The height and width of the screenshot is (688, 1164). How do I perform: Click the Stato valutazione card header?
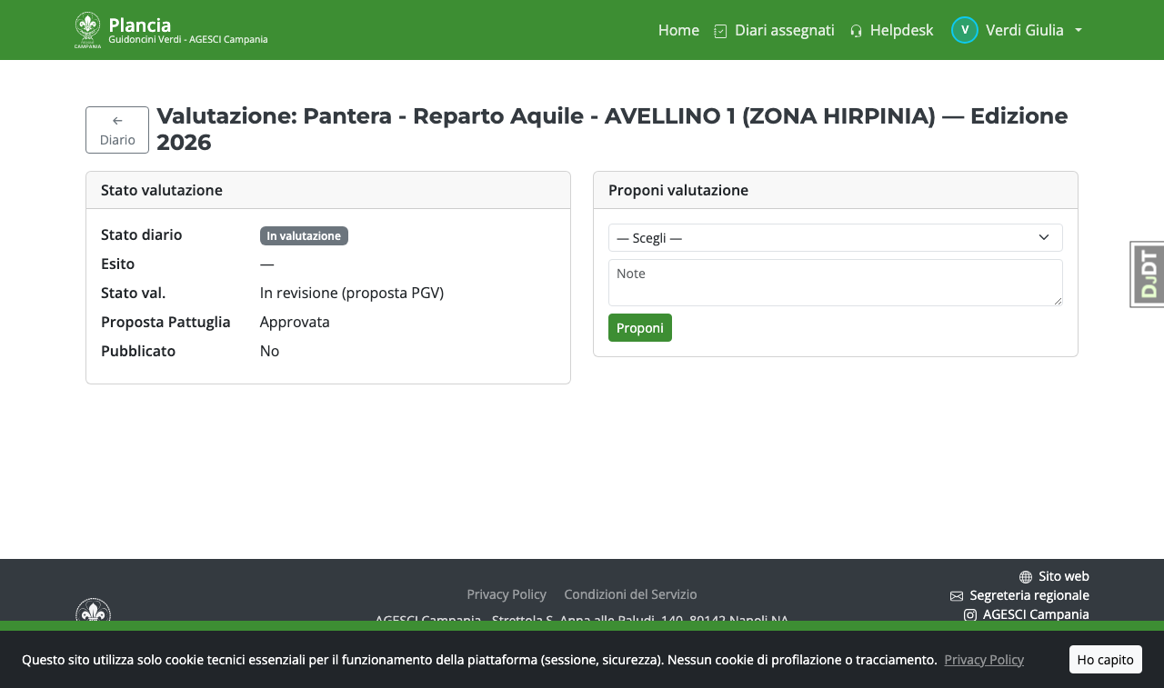tap(328, 190)
